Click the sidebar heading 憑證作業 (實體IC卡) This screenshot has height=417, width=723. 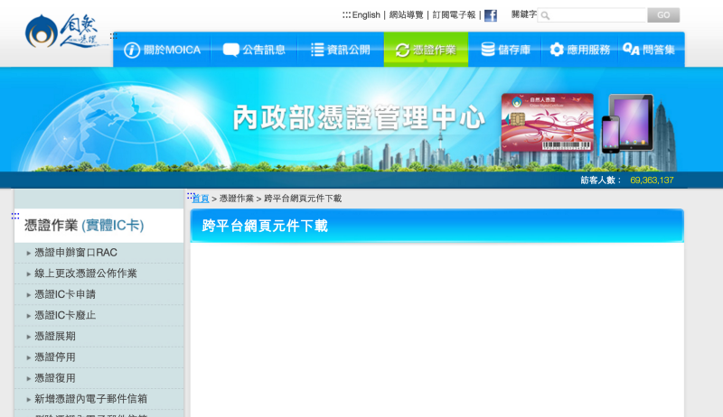click(x=84, y=226)
